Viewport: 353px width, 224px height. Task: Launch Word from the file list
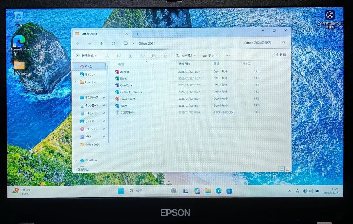click(123, 106)
